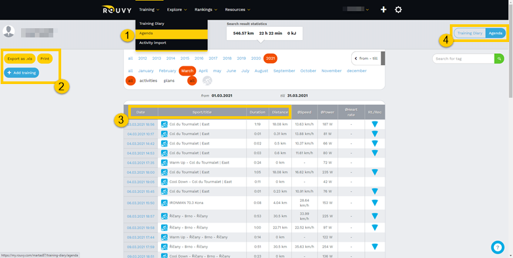Click the green tag search icon

click(x=499, y=59)
